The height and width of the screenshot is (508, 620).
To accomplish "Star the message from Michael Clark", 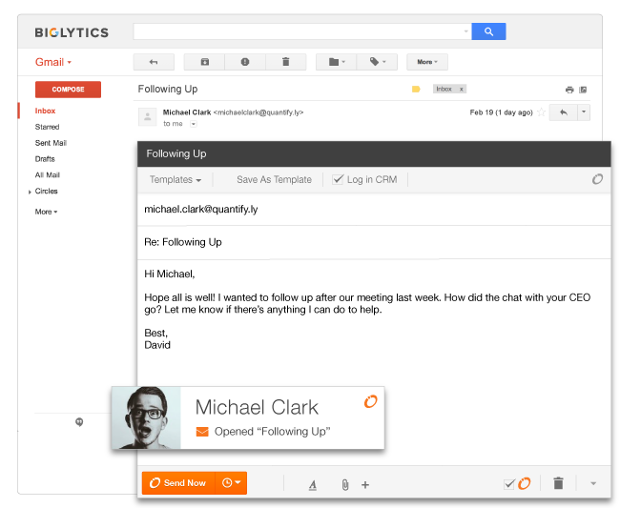I will (x=542, y=112).
